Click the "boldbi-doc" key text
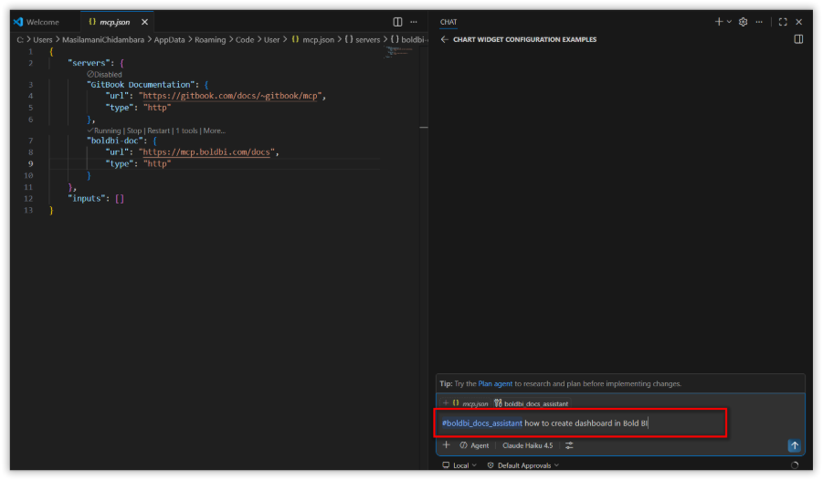The width and height of the screenshot is (823, 480). (x=114, y=141)
